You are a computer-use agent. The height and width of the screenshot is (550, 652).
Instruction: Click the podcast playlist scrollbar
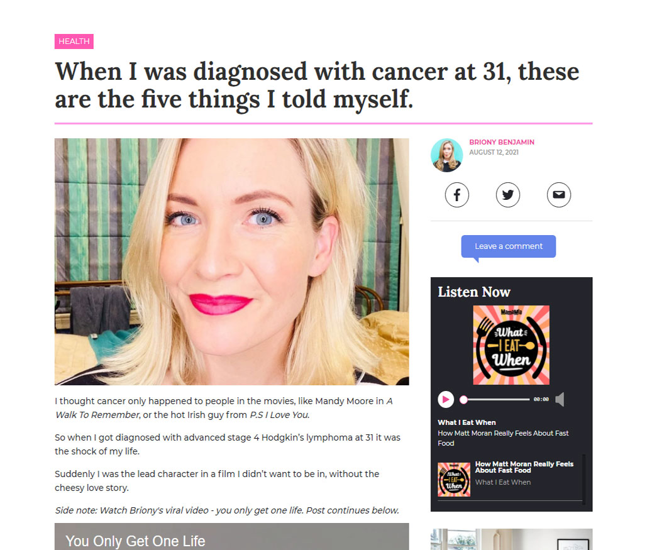click(x=584, y=480)
